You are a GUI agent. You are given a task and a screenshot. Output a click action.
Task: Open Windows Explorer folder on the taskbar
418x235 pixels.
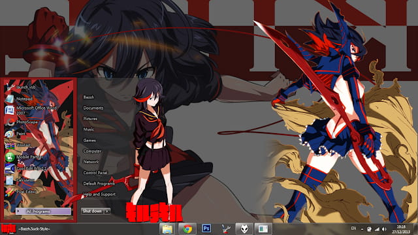167,229
